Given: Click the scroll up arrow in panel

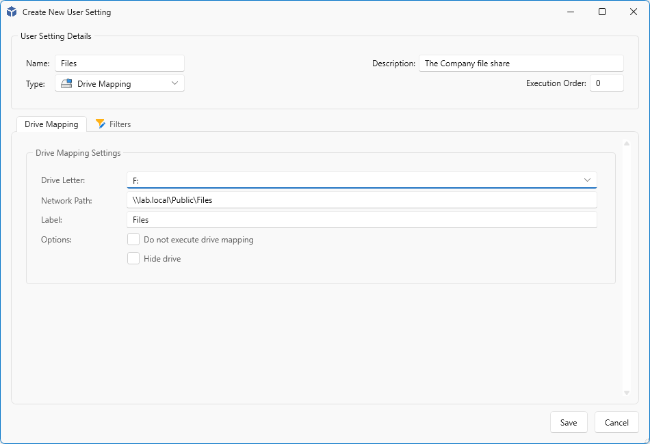Looking at the screenshot, I should tap(626, 143).
